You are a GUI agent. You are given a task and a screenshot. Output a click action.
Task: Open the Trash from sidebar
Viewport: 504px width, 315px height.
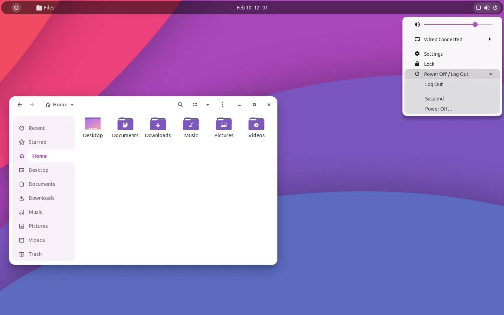pyautogui.click(x=35, y=254)
